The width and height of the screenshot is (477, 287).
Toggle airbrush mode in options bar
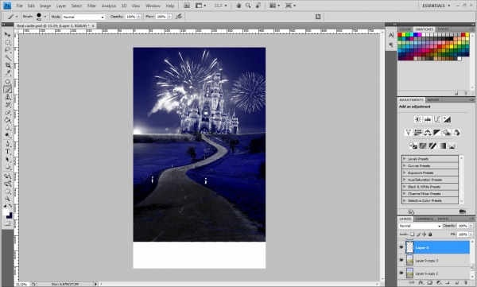(179, 17)
